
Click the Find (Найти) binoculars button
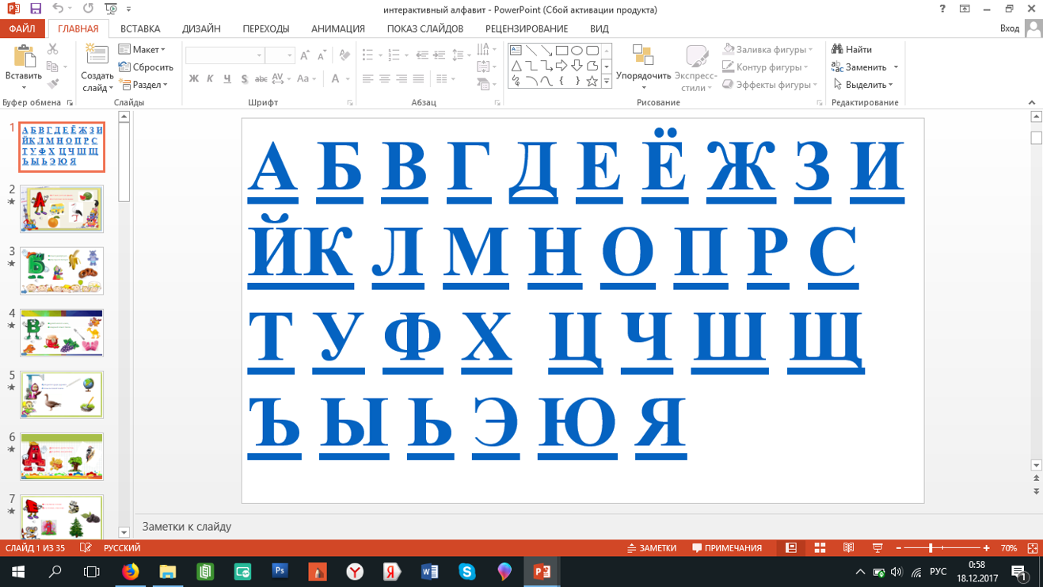pos(852,49)
